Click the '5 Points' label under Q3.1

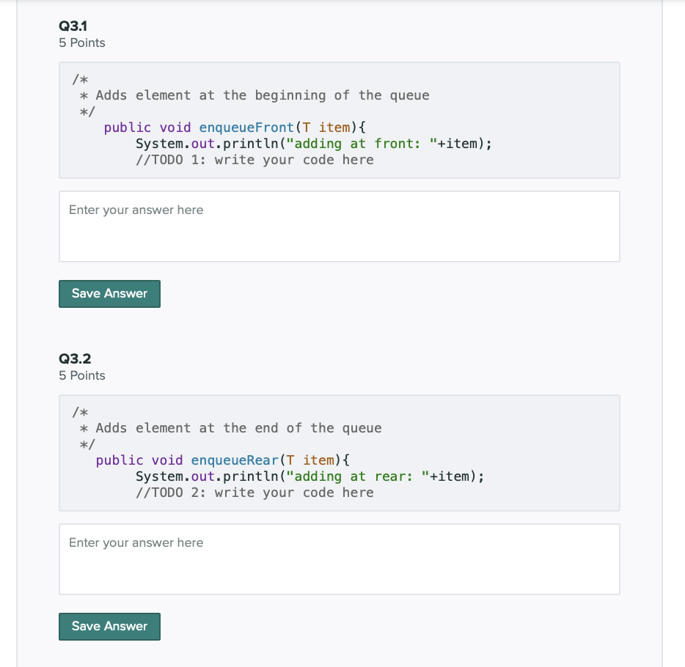coord(81,43)
